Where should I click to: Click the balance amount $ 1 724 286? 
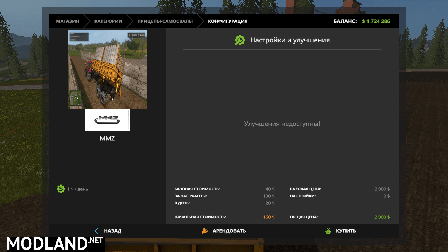pos(376,21)
